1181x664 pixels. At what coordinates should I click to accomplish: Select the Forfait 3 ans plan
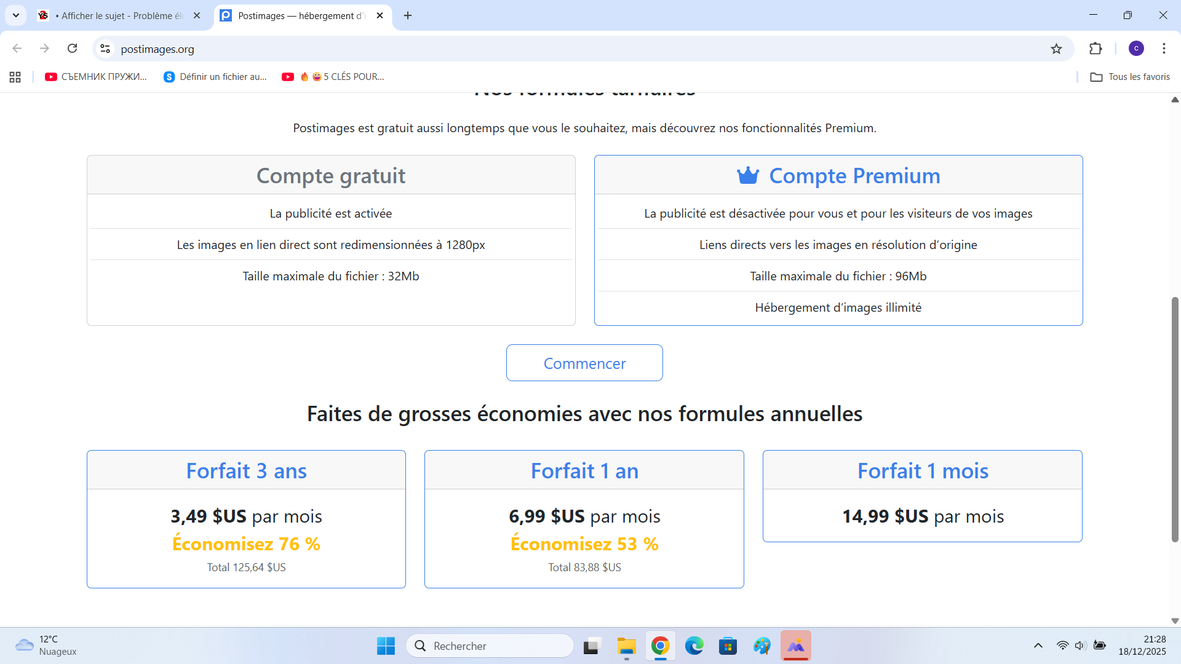[x=246, y=471]
